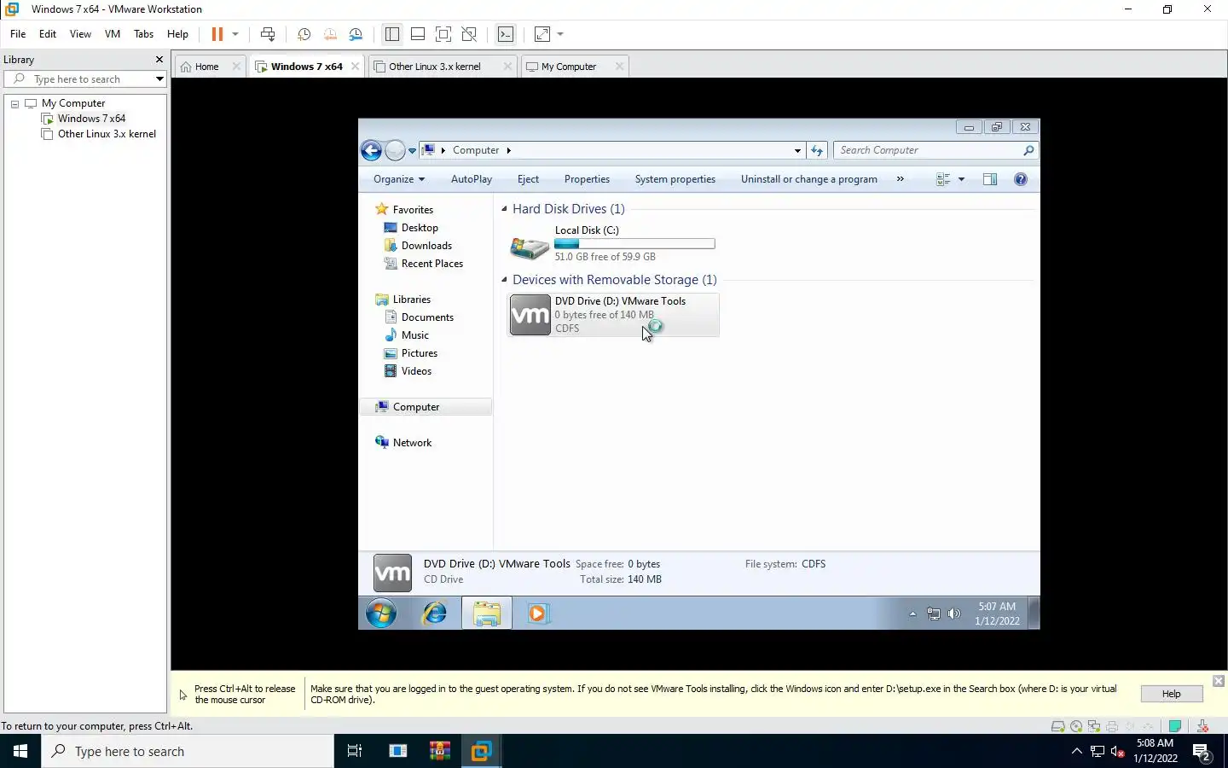The width and height of the screenshot is (1228, 768).
Task: Click System properties in the toolbar
Action: pos(675,179)
